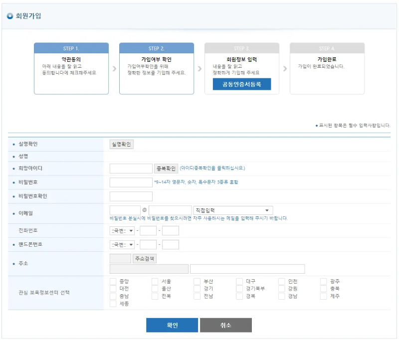
Task: Click the blue 공동인증서등록 certificate button
Action: (x=242, y=84)
